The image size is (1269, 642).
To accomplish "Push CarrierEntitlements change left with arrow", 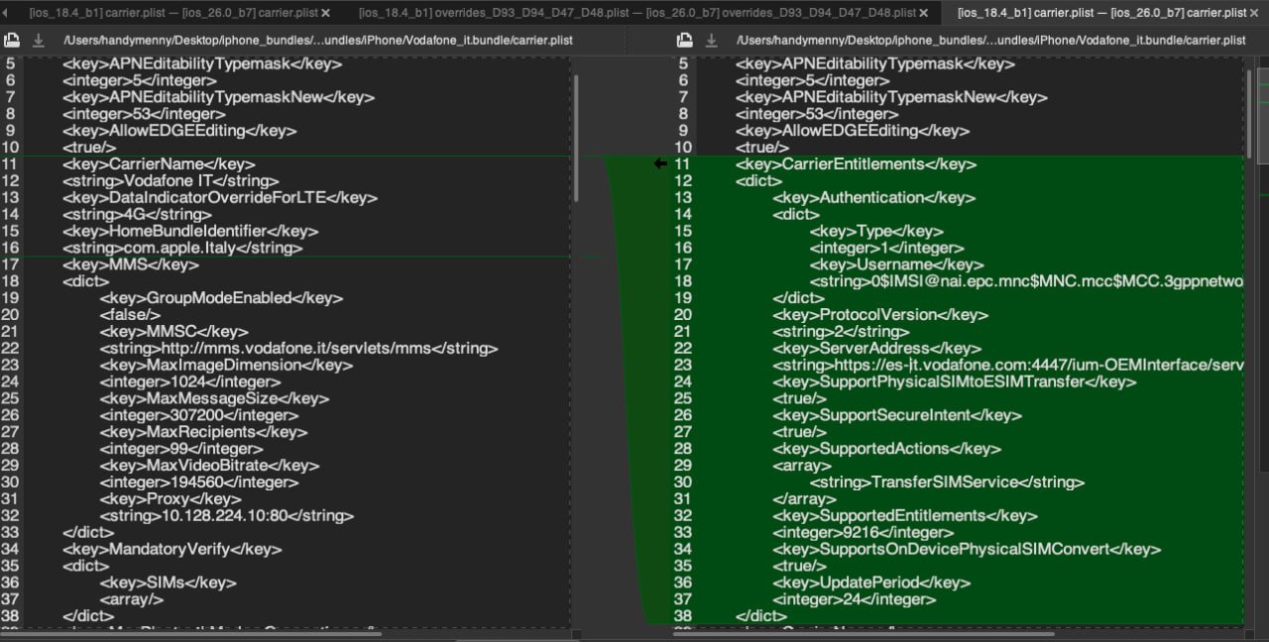I will (x=660, y=163).
